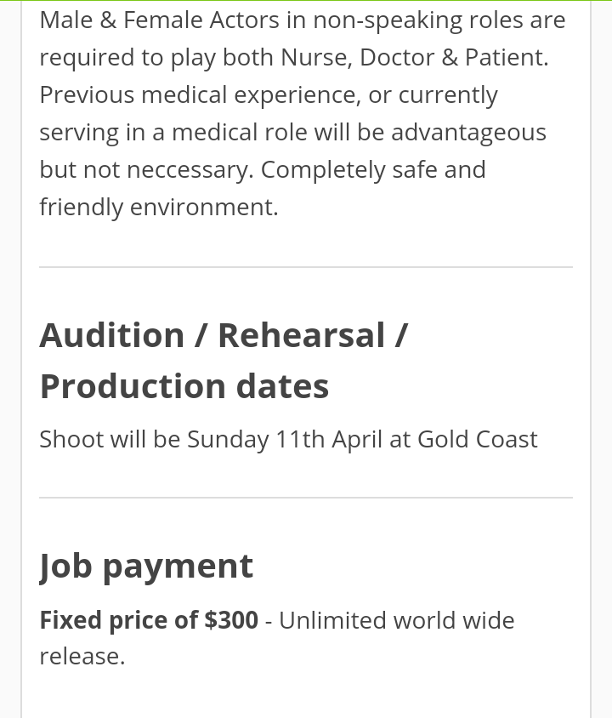The width and height of the screenshot is (612, 718).
Task: Click the "Completely safe and" text
Action: [373, 169]
